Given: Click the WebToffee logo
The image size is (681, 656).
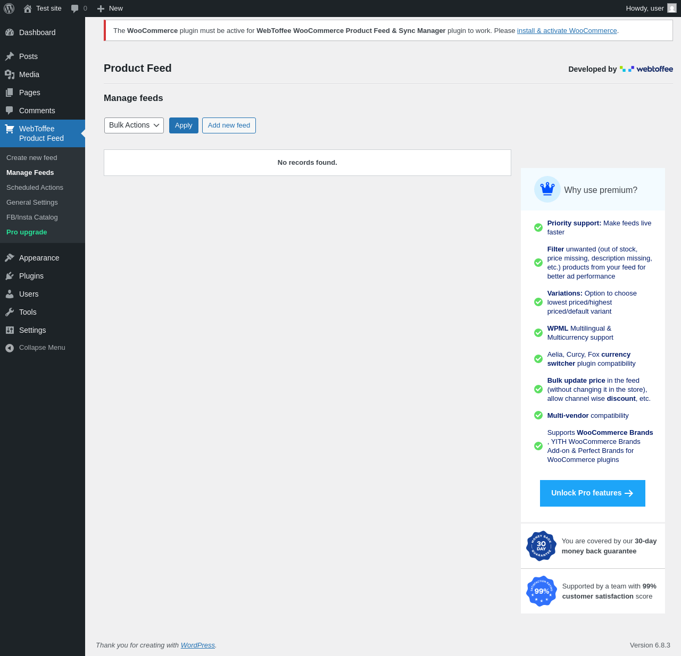Looking at the screenshot, I should click(x=646, y=69).
